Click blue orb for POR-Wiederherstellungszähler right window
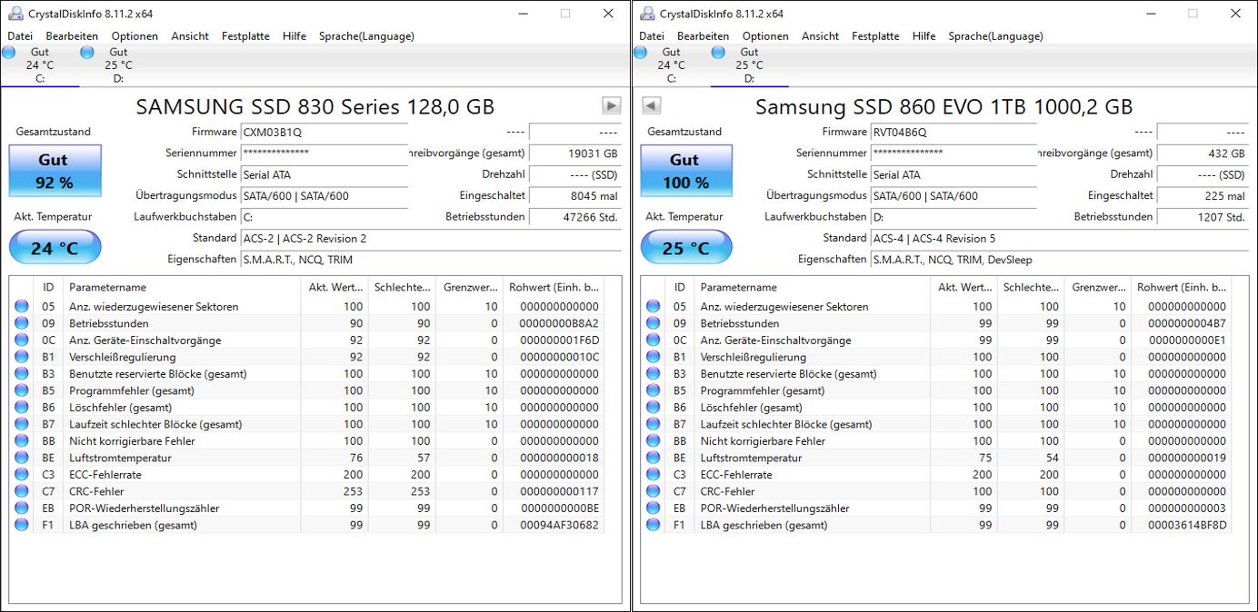Image resolution: width=1258 pixels, height=612 pixels. (653, 508)
